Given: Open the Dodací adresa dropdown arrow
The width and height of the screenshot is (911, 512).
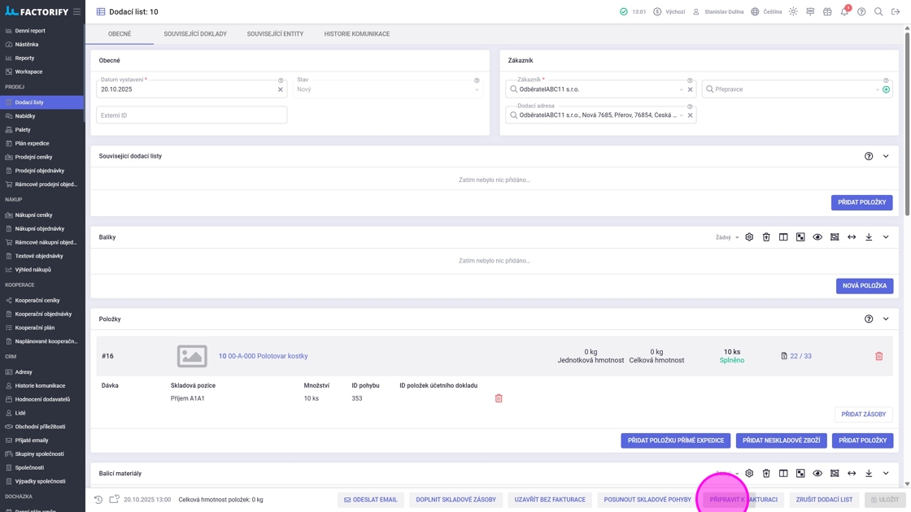Looking at the screenshot, I should [681, 115].
